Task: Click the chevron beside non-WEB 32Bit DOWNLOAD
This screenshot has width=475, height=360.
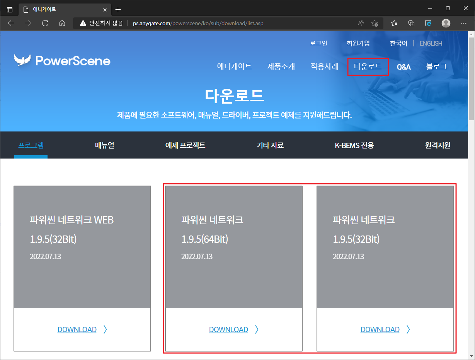Action: point(409,329)
